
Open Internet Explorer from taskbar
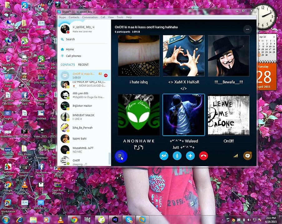coord(20,220)
